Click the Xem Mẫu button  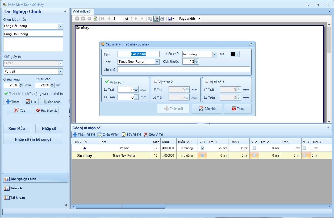click(16, 128)
